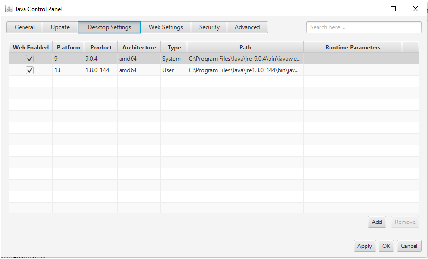Click Runtime Parameters cell for 1.8.0_144 row
Screen dimensions: 428x259
pyautogui.click(x=353, y=70)
